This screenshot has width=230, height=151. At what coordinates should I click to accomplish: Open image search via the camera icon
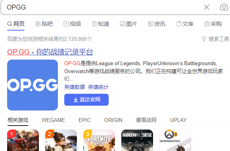coord(224,7)
